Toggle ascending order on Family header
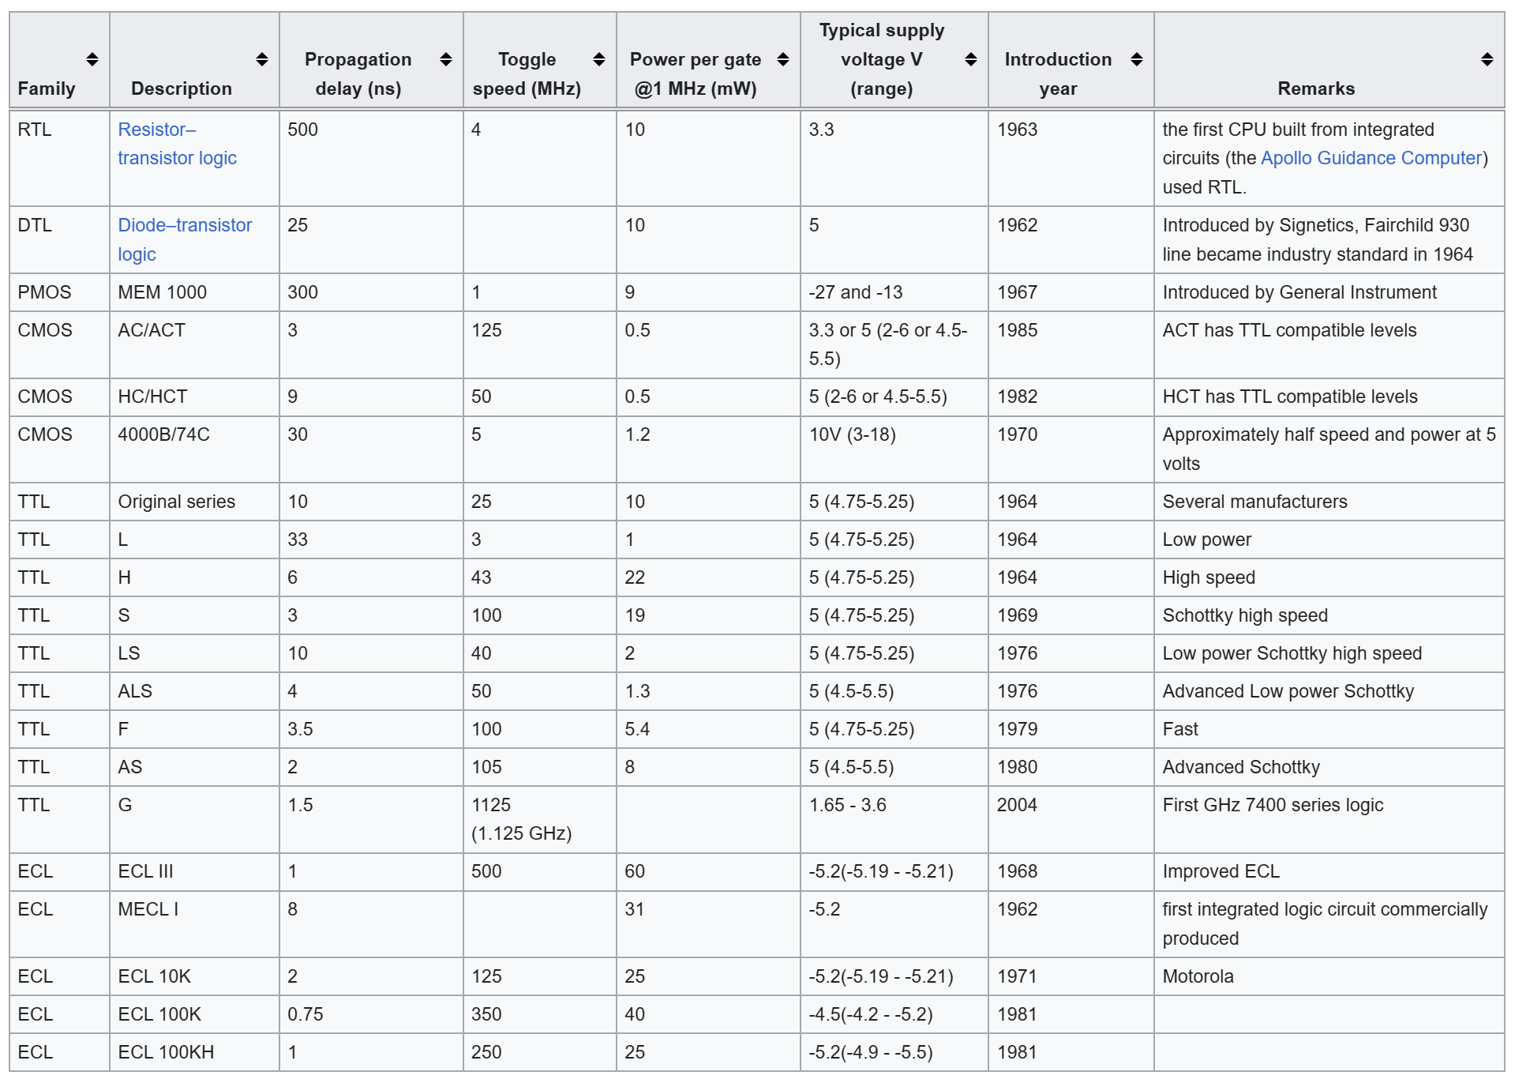This screenshot has height=1083, width=1515. (92, 58)
